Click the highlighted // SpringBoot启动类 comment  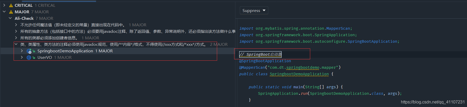tap(260, 54)
